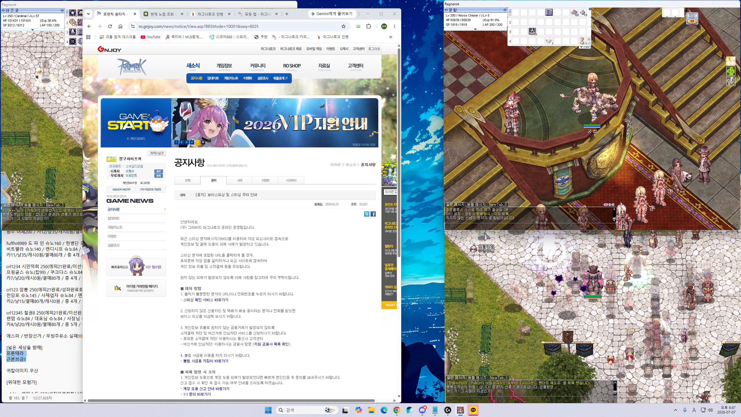Click the address bar URL
The width and height of the screenshot is (741, 417).
pos(199,26)
